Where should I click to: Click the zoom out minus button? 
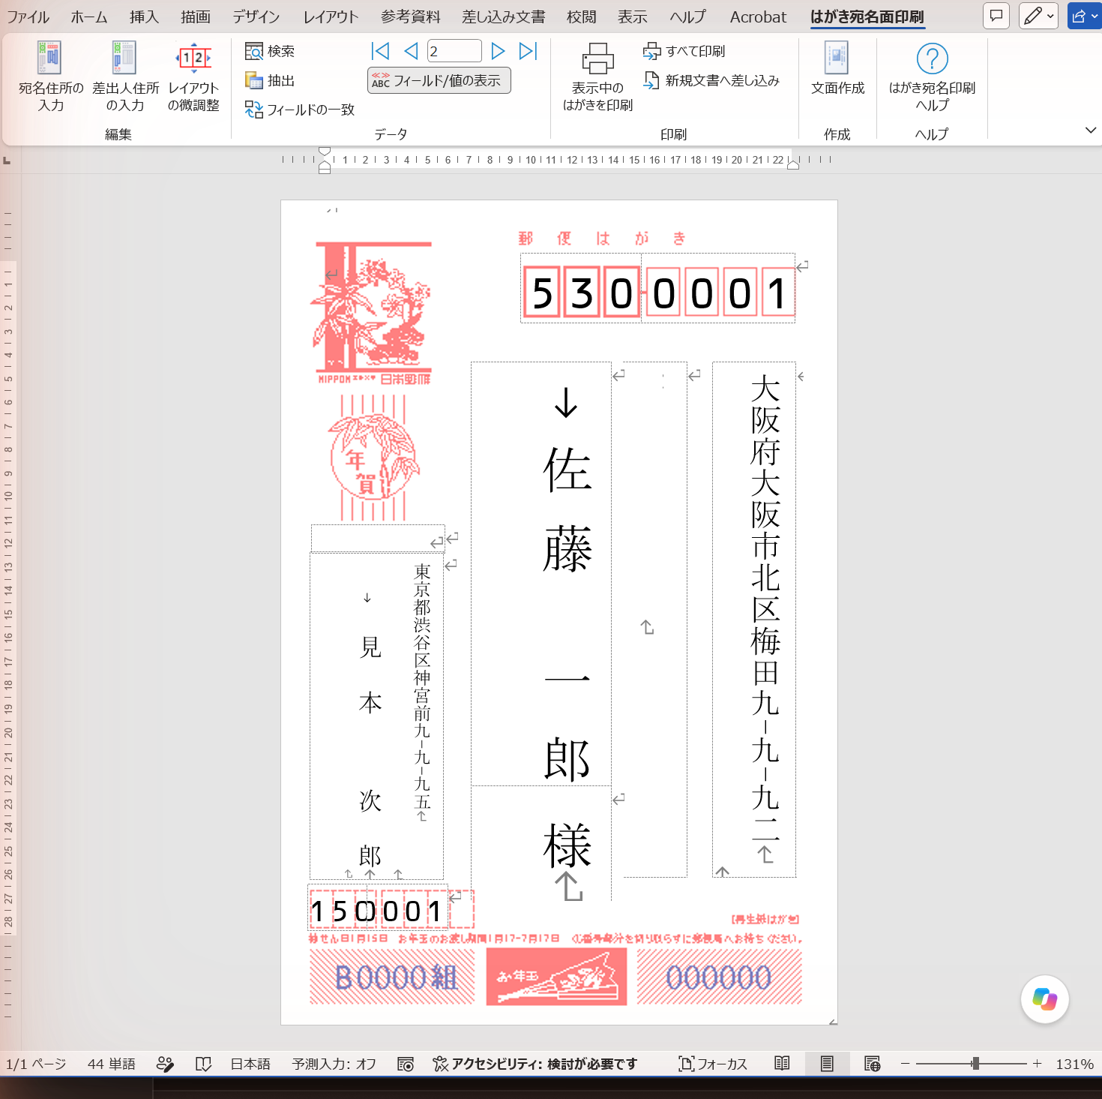click(x=905, y=1064)
